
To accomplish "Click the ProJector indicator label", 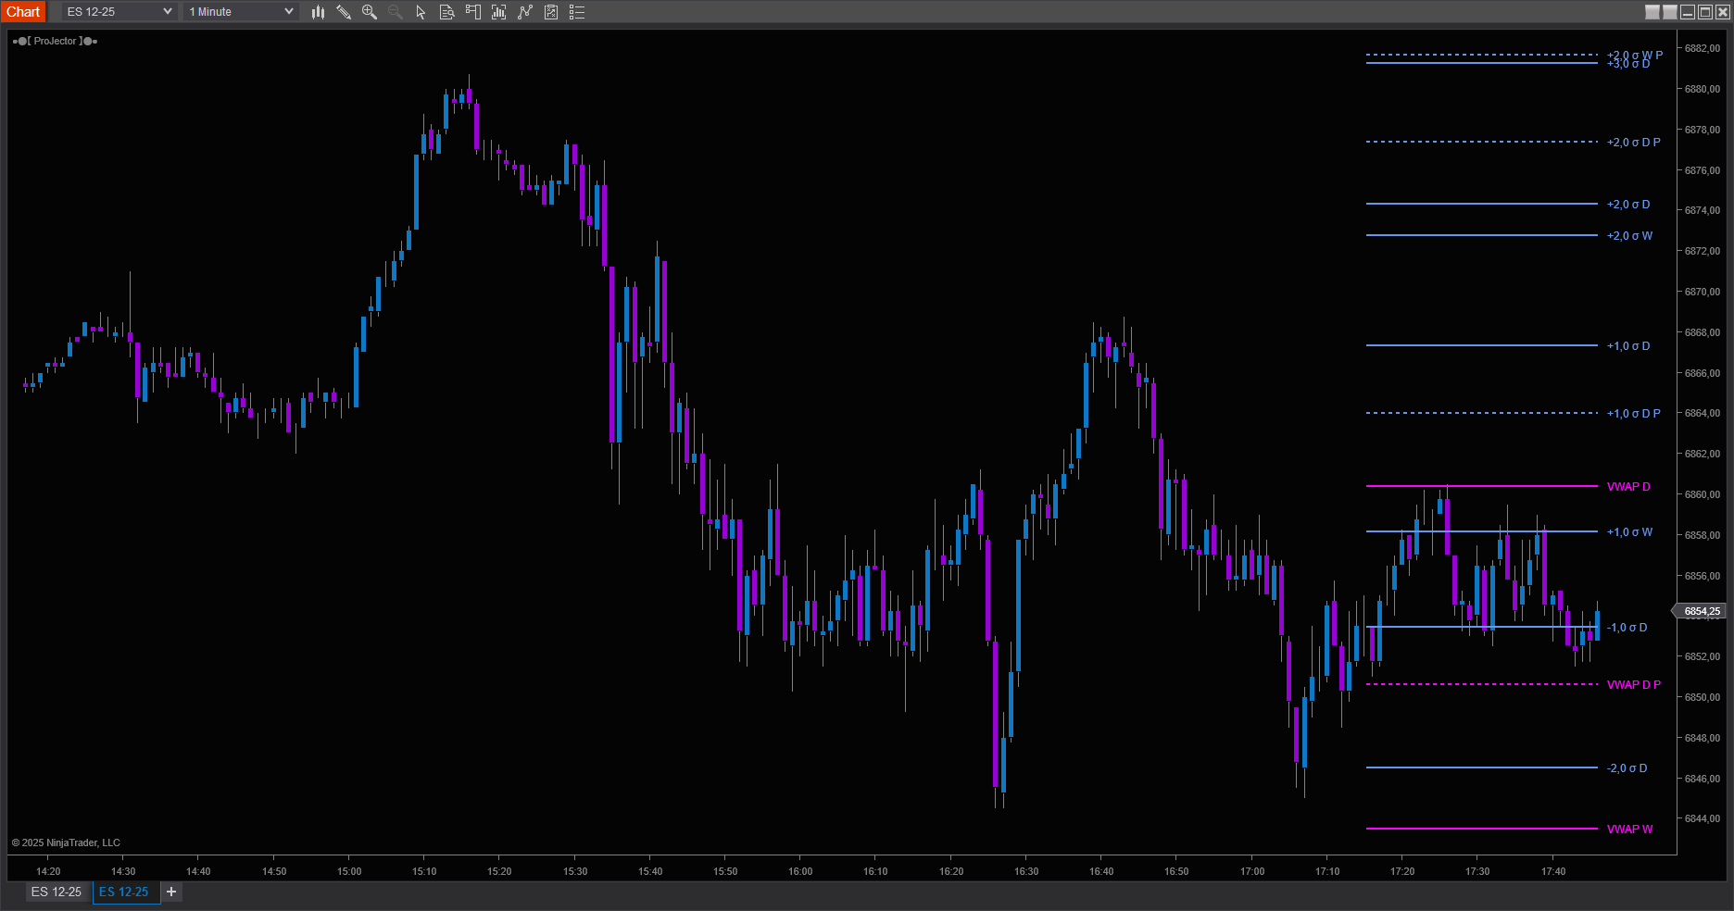I will (x=56, y=41).
